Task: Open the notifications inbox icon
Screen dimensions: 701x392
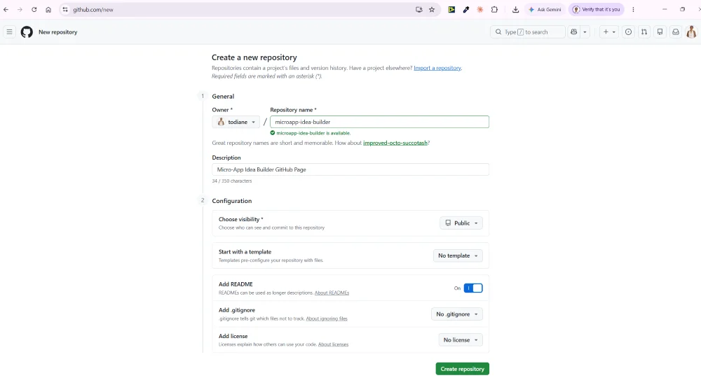Action: pos(676,31)
